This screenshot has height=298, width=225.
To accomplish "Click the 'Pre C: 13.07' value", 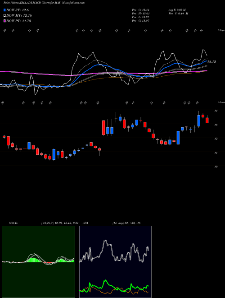I will point(141,21).
